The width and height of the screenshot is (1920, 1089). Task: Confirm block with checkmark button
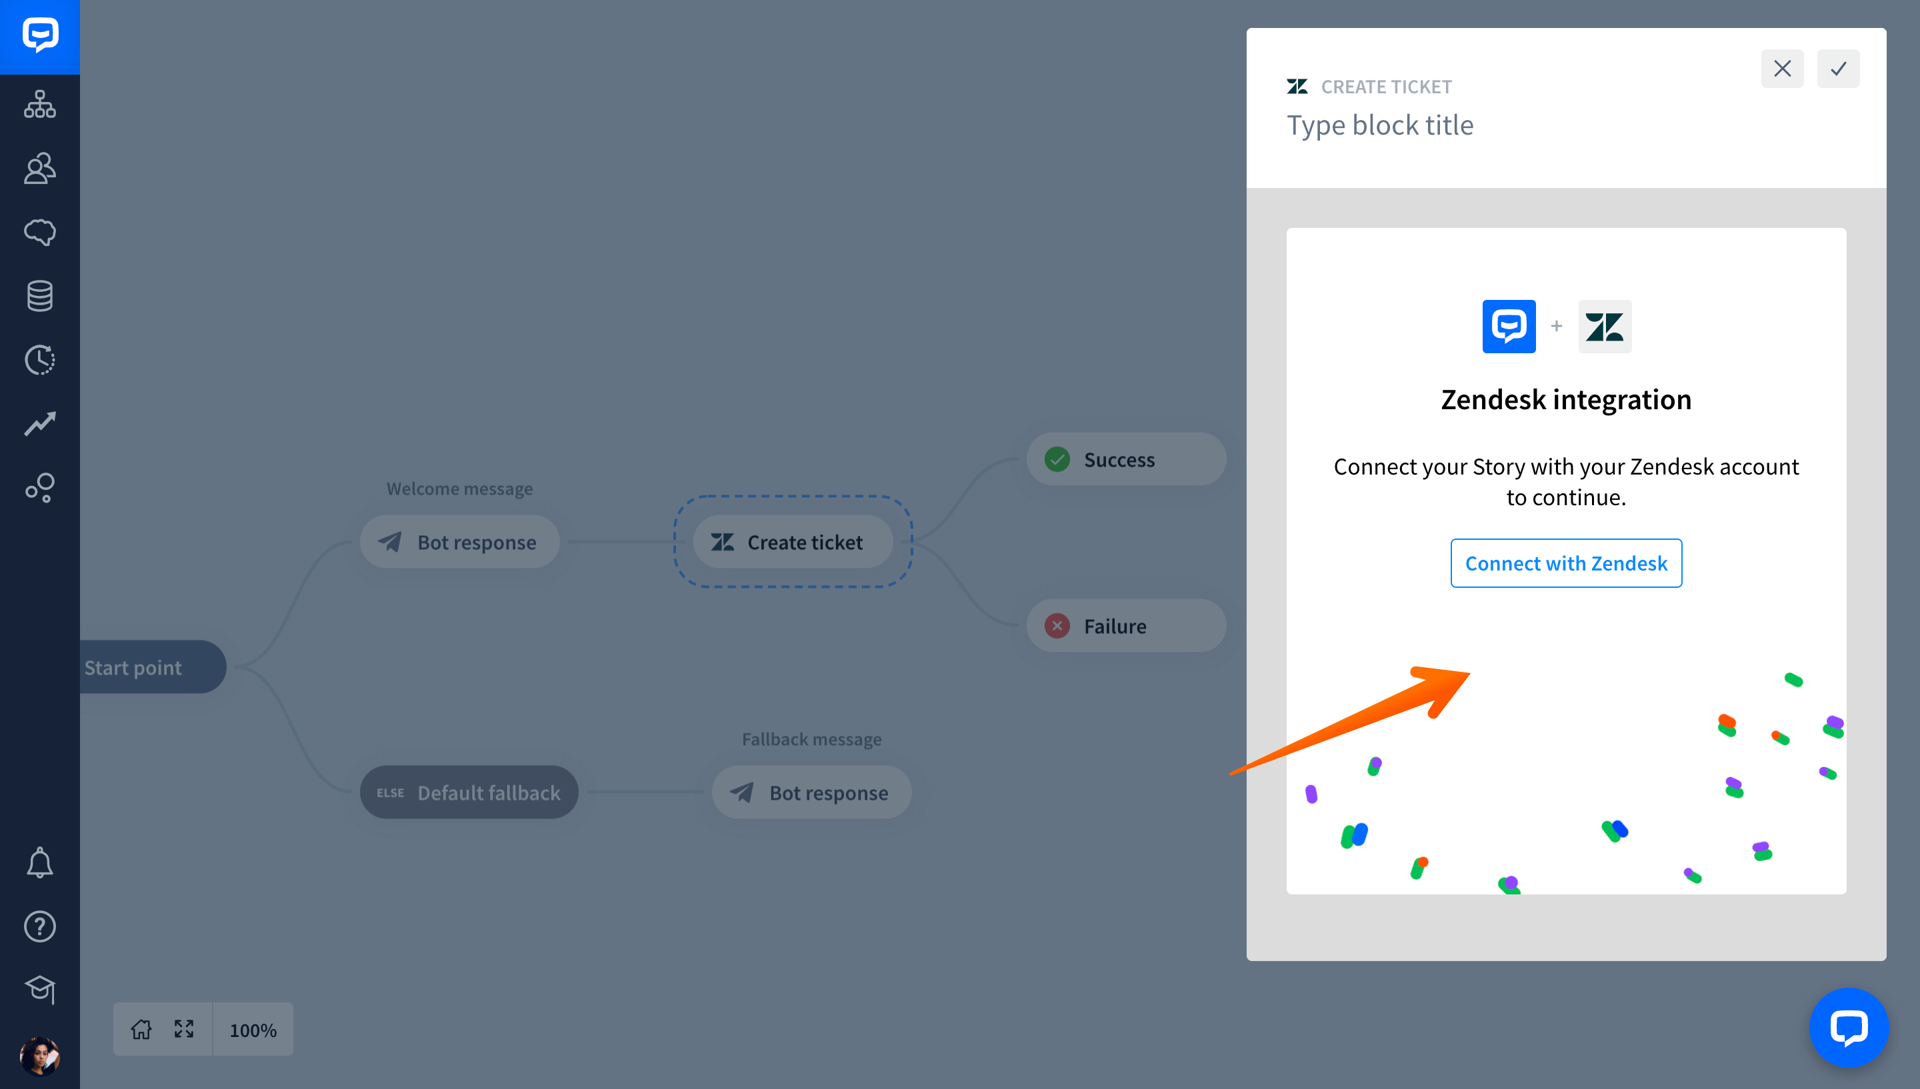(x=1838, y=69)
